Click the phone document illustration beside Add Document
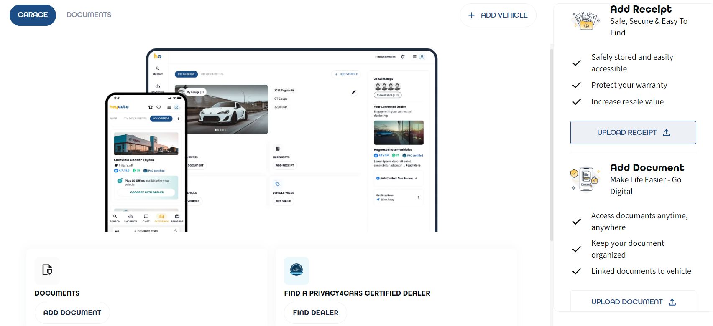The width and height of the screenshot is (713, 326). (586, 179)
